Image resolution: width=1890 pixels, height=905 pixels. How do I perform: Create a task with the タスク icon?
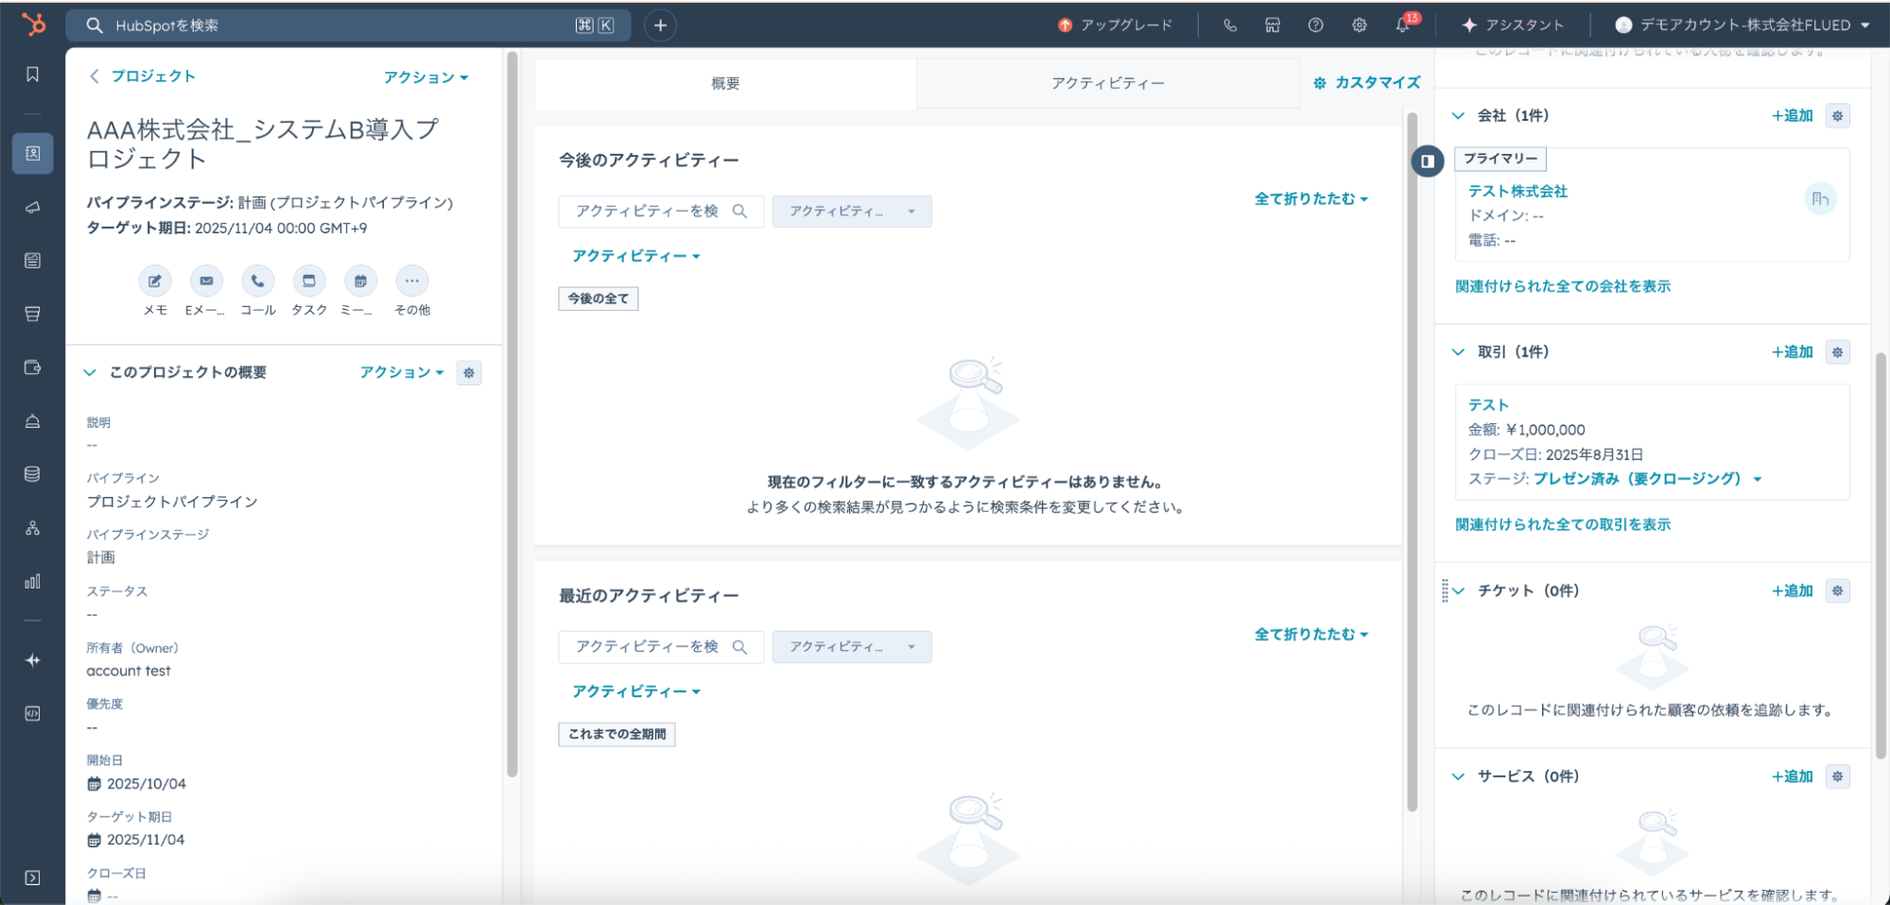[308, 281]
